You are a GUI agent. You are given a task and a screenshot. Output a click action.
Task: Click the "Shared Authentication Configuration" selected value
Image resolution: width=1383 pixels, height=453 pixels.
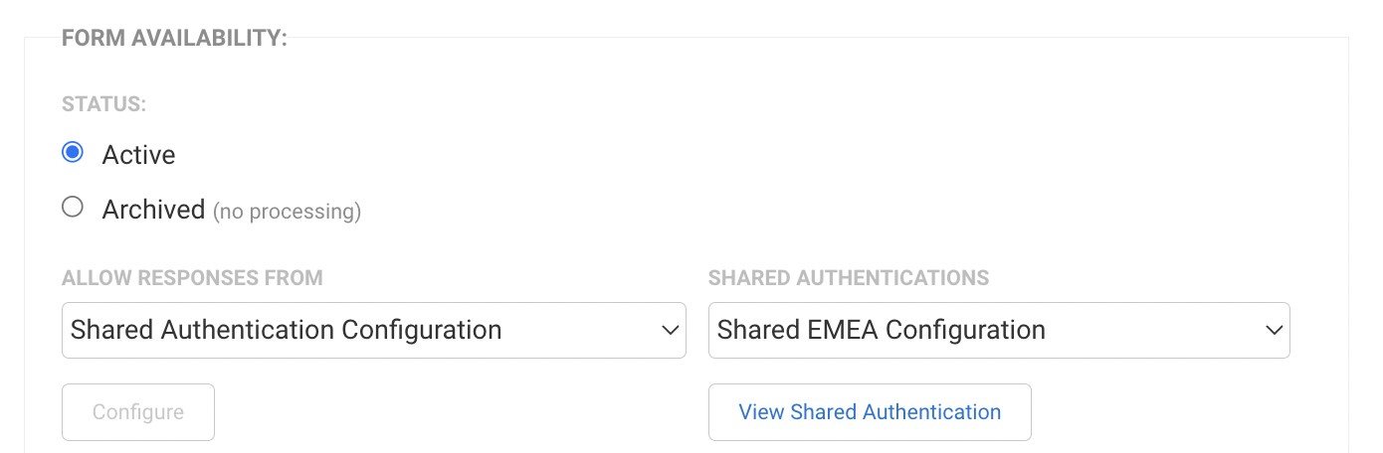coord(286,330)
